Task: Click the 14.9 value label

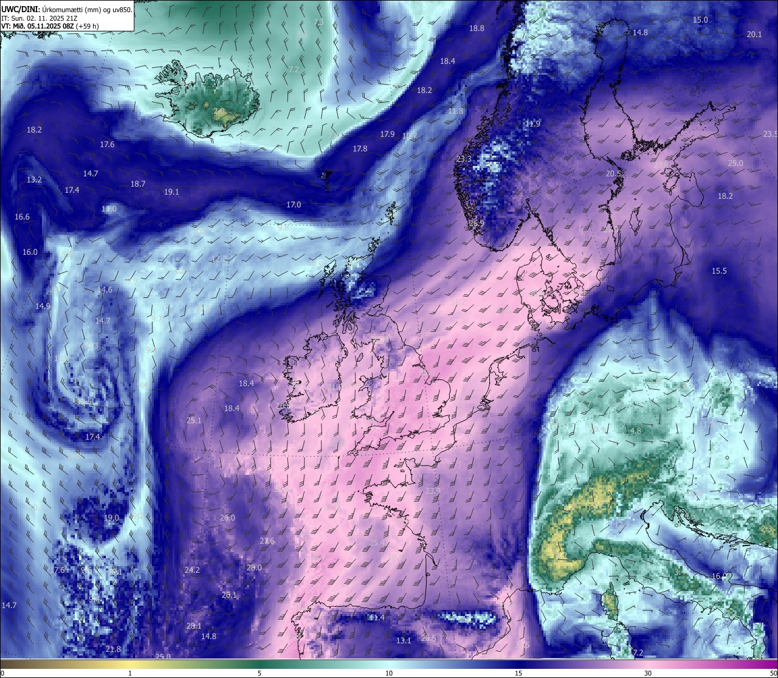Action: [43, 306]
